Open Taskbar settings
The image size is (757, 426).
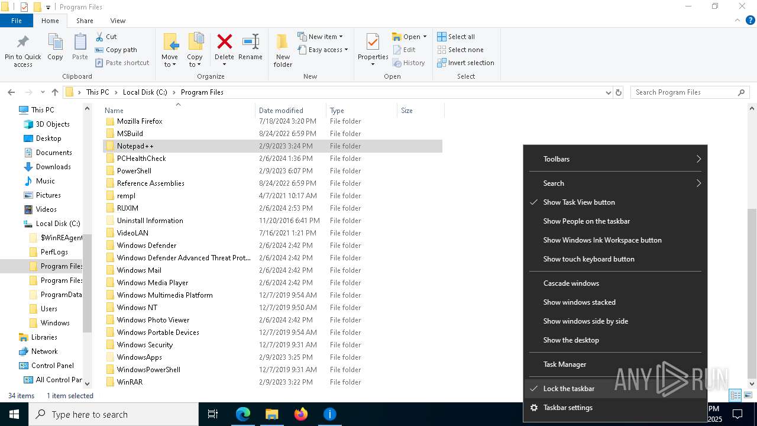coord(615,408)
